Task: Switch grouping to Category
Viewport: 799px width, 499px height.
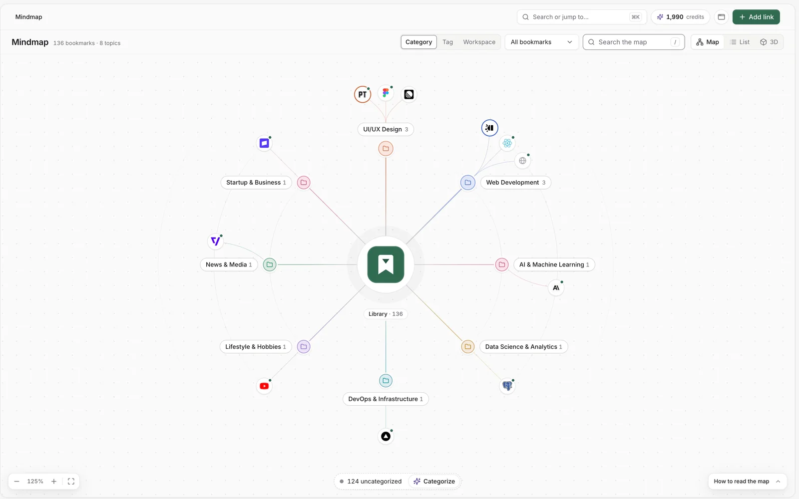Action: point(418,42)
